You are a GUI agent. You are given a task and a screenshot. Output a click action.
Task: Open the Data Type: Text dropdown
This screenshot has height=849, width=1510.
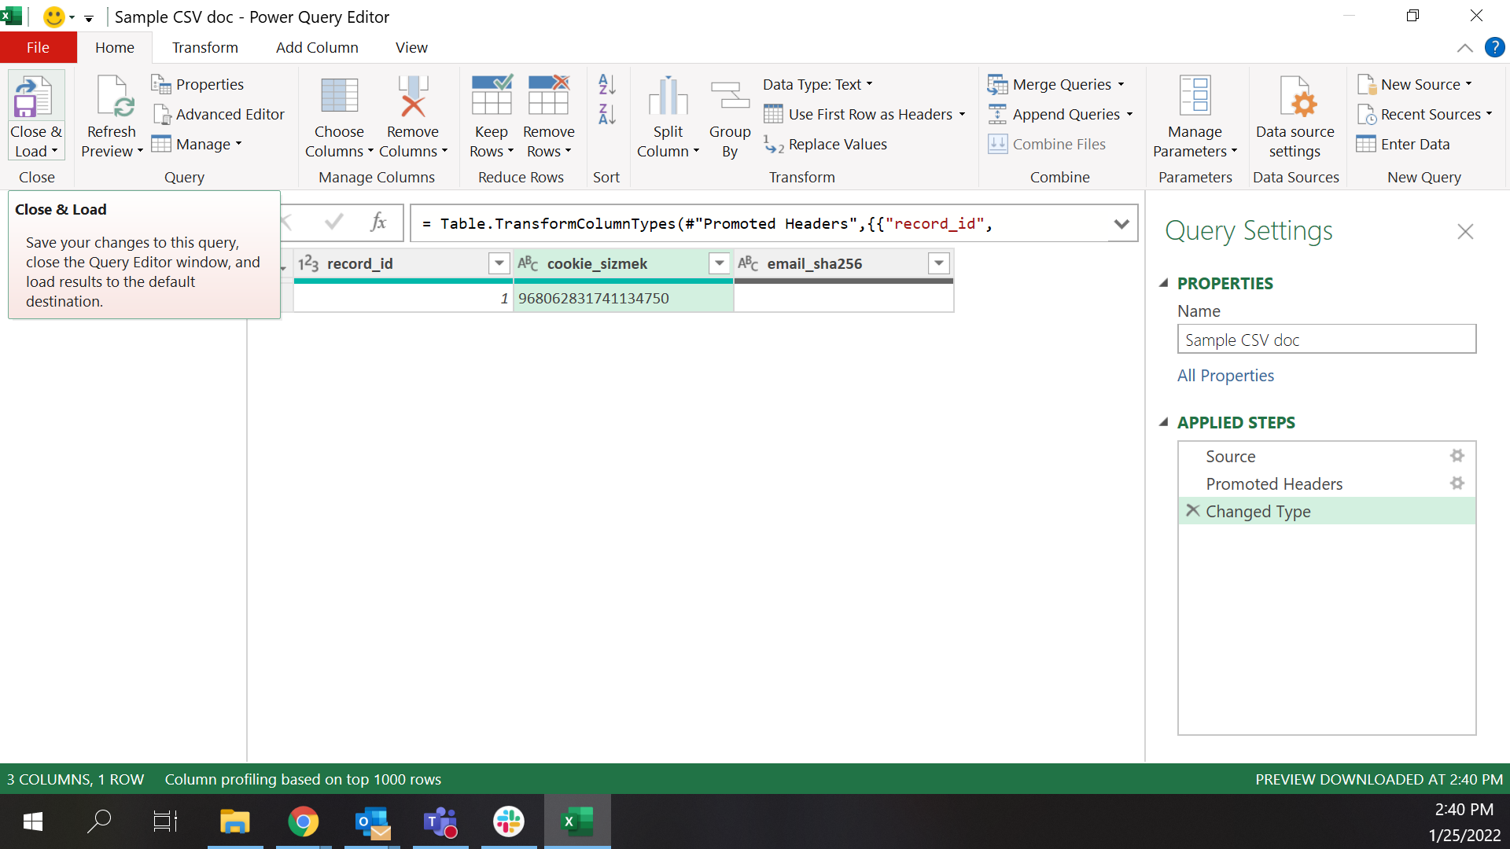coord(818,84)
